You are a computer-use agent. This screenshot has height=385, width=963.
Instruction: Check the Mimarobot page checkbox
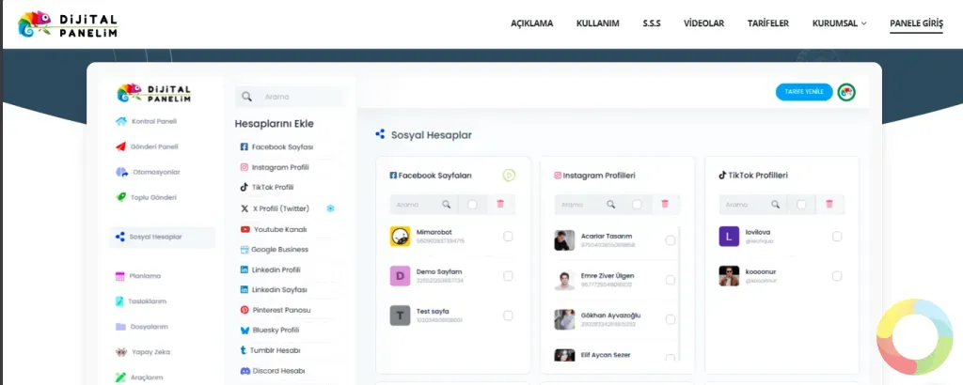click(508, 237)
